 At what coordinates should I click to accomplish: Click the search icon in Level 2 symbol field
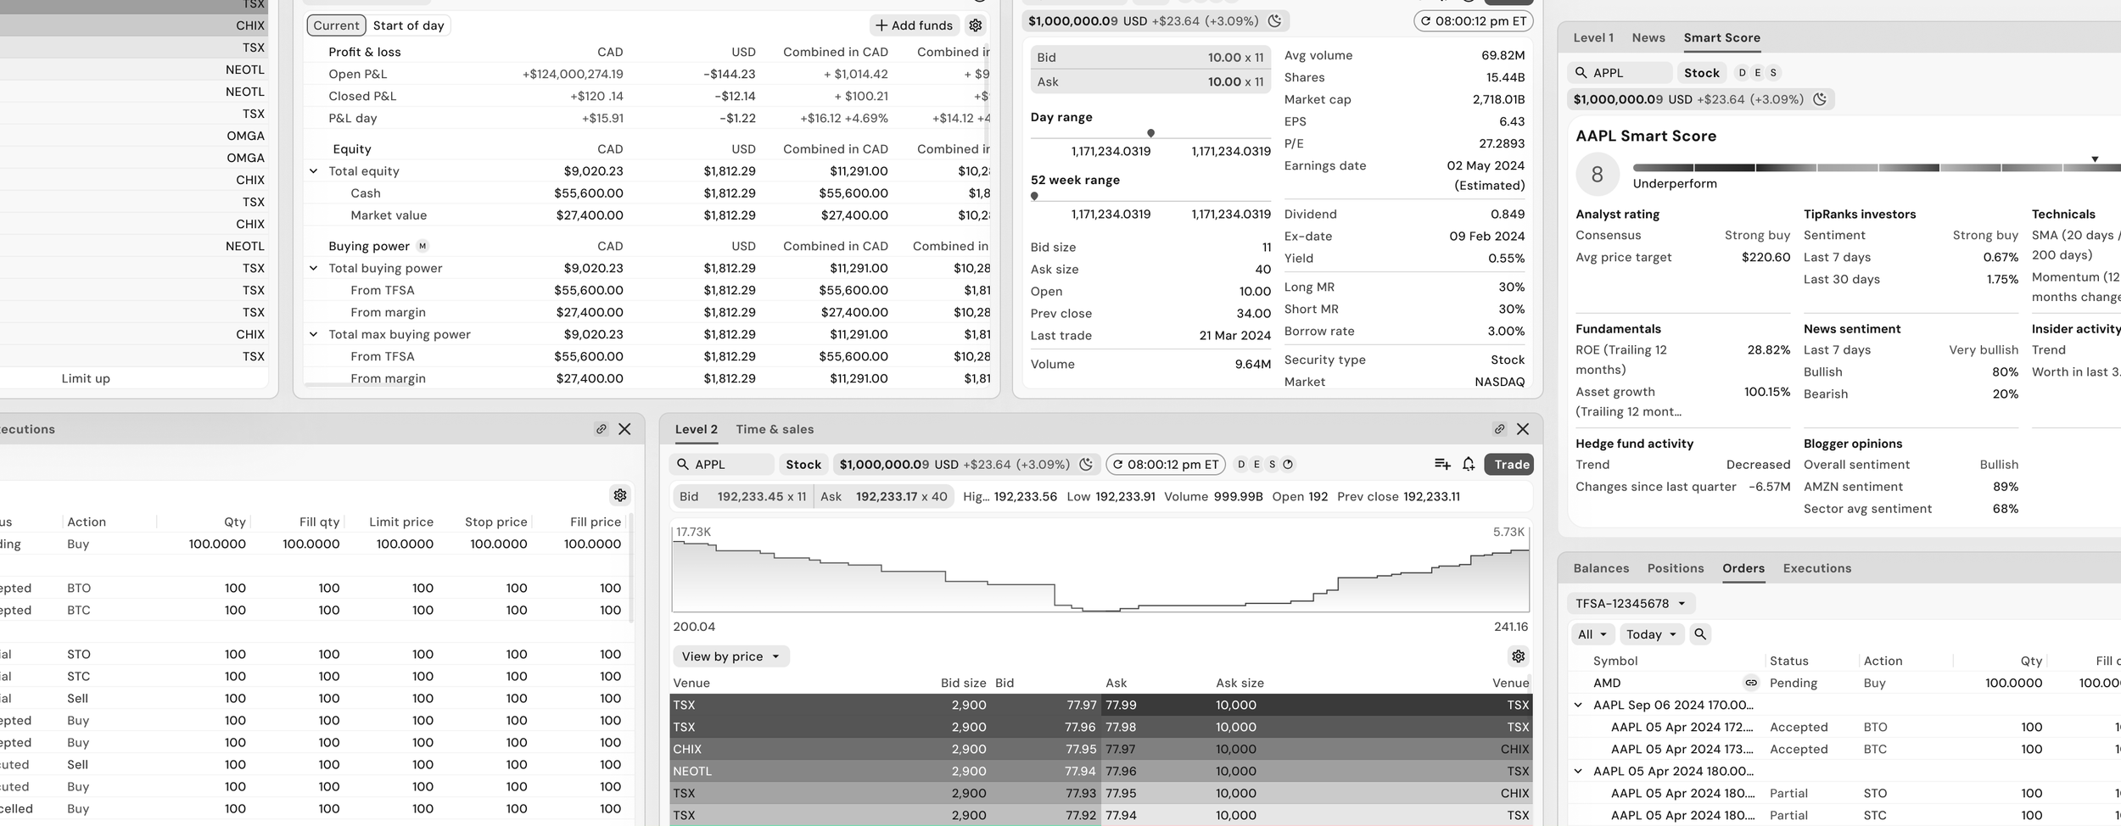[683, 465]
